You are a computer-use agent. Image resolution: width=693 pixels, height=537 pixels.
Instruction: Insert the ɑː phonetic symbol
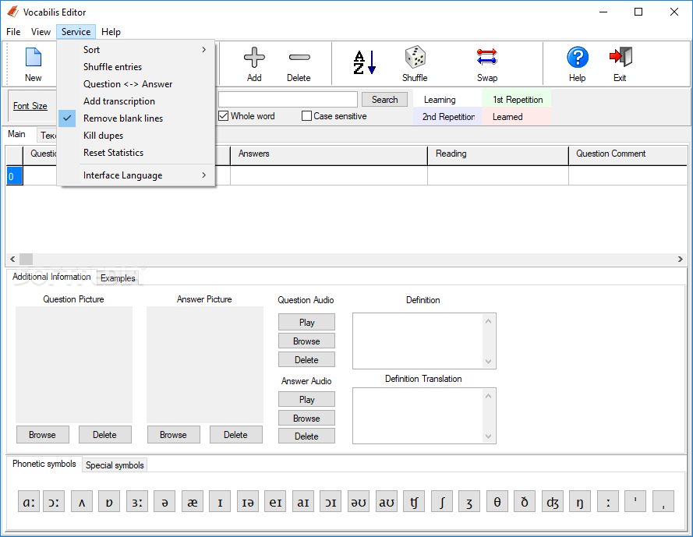coord(29,502)
